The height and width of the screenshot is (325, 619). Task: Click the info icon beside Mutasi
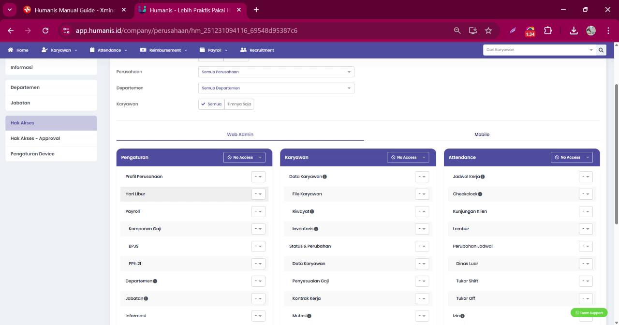tap(309, 316)
